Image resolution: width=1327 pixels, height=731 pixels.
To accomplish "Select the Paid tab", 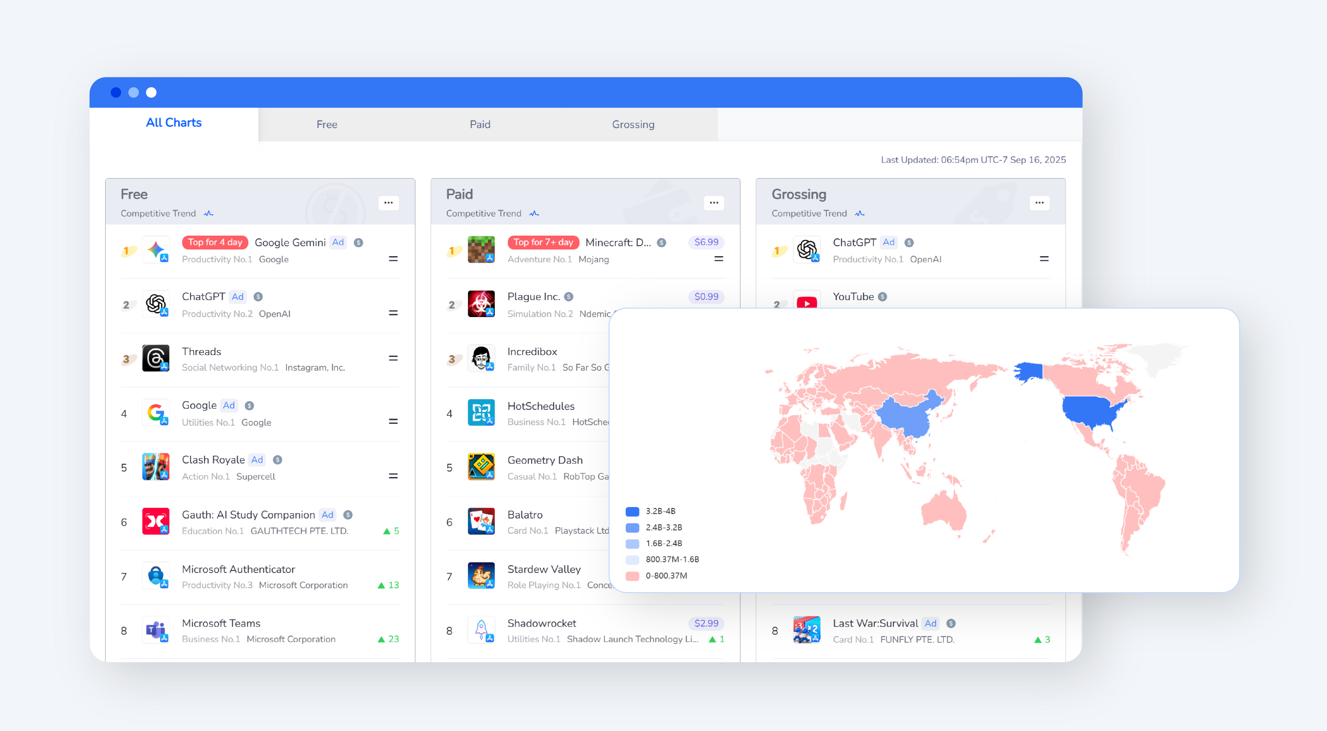I will (x=480, y=124).
